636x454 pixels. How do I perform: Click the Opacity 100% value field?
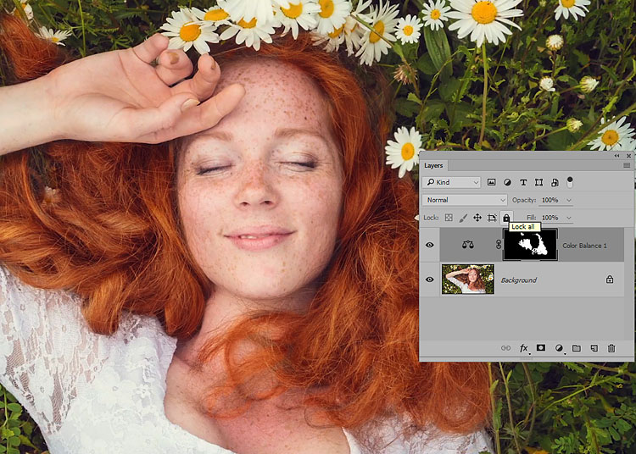[550, 200]
